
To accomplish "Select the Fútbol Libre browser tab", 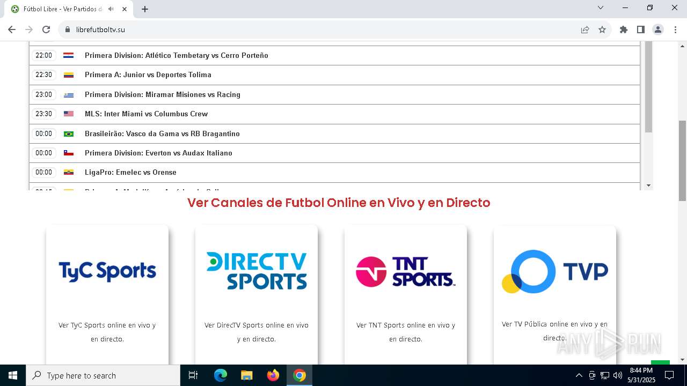I will click(68, 9).
